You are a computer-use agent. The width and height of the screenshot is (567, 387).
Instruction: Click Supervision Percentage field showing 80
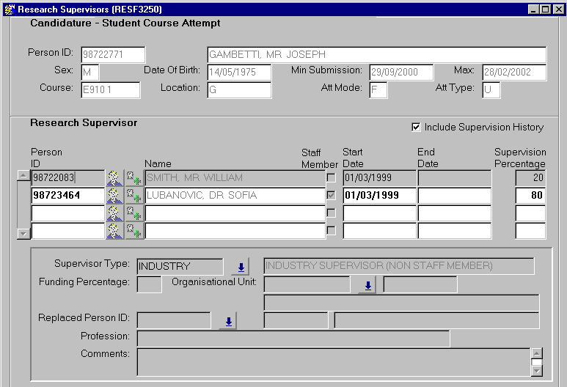click(x=530, y=196)
